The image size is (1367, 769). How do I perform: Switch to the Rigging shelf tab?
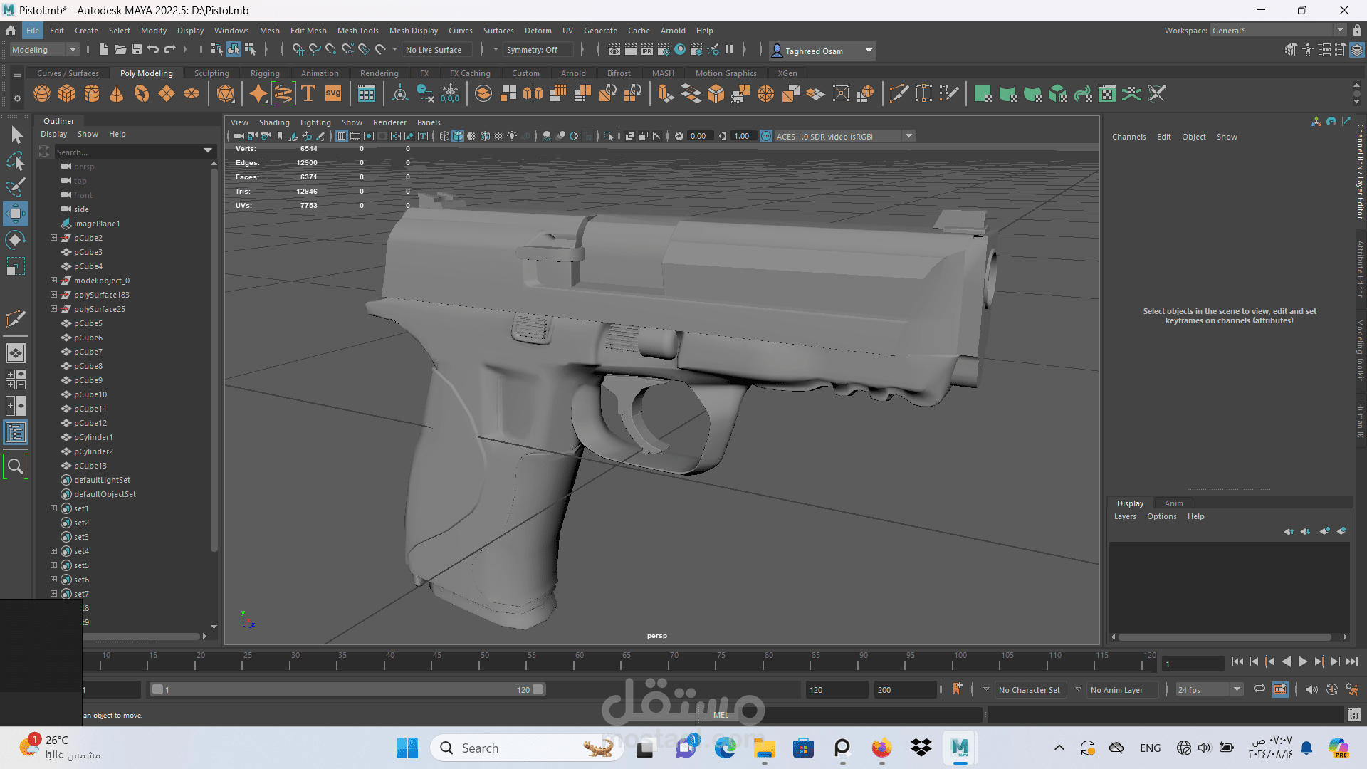pos(264,73)
